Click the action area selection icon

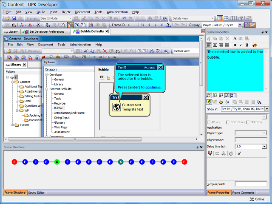coord(210,153)
